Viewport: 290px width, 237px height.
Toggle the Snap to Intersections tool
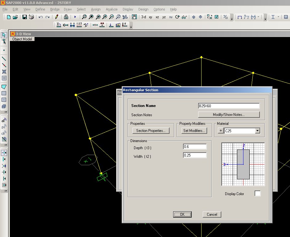(4, 166)
